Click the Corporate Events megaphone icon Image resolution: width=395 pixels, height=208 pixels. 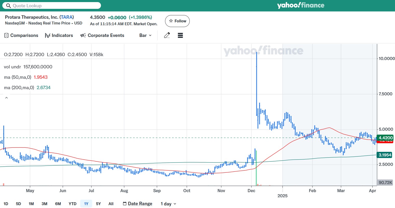pos(83,35)
